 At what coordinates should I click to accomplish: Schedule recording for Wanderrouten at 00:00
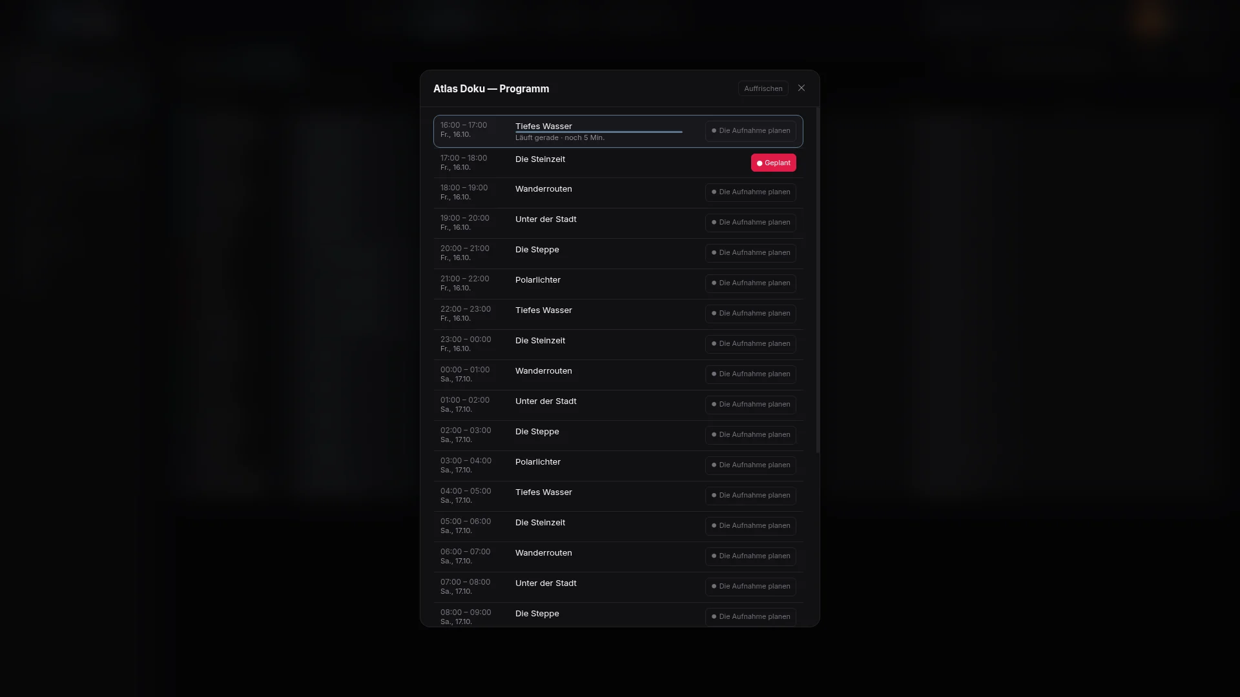(750, 374)
